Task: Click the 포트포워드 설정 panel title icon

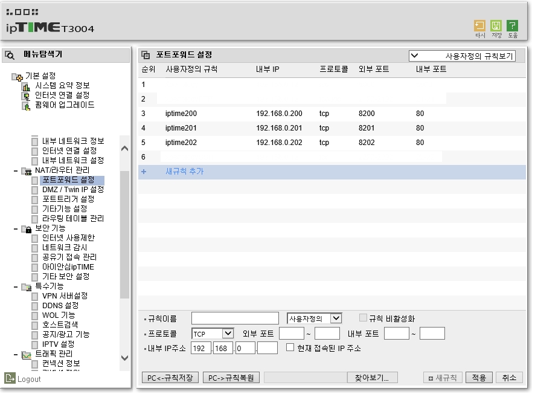Action: click(146, 55)
